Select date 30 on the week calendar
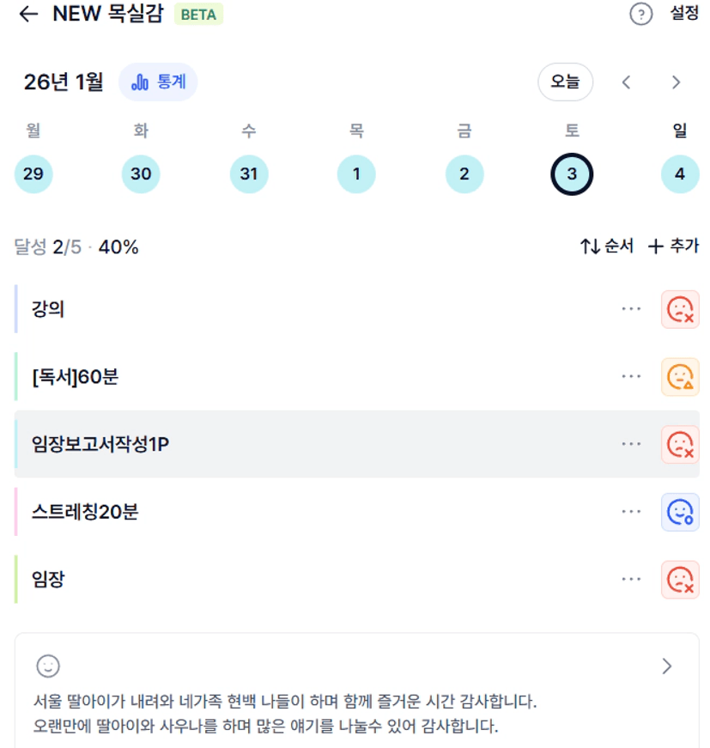Viewport: 710px width, 748px height. click(x=141, y=174)
